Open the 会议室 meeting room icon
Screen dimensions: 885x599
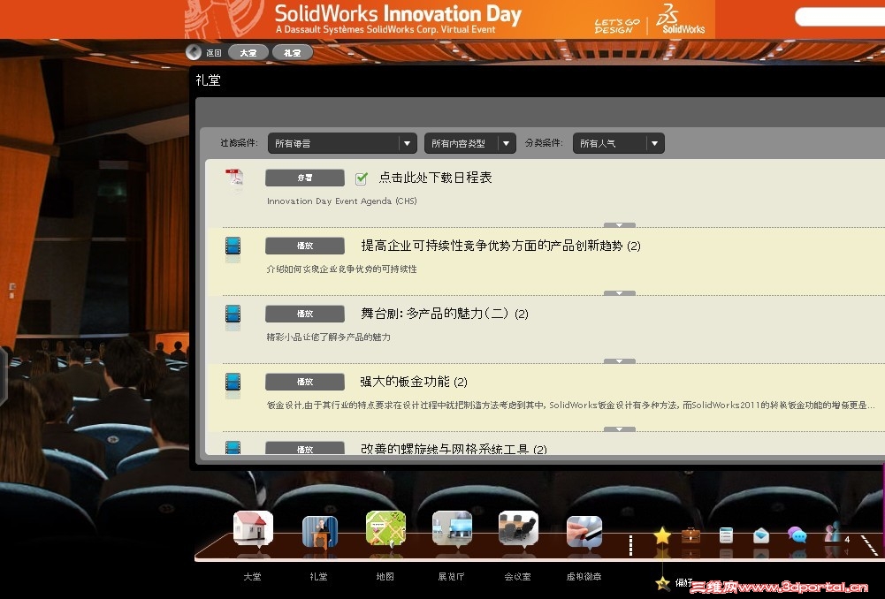pyautogui.click(x=518, y=528)
